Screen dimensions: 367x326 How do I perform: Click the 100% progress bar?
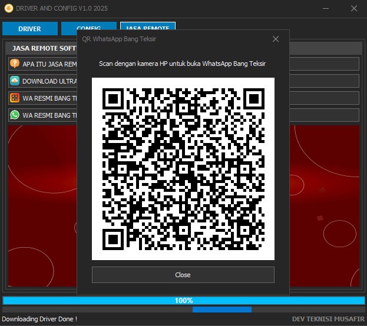point(184,301)
